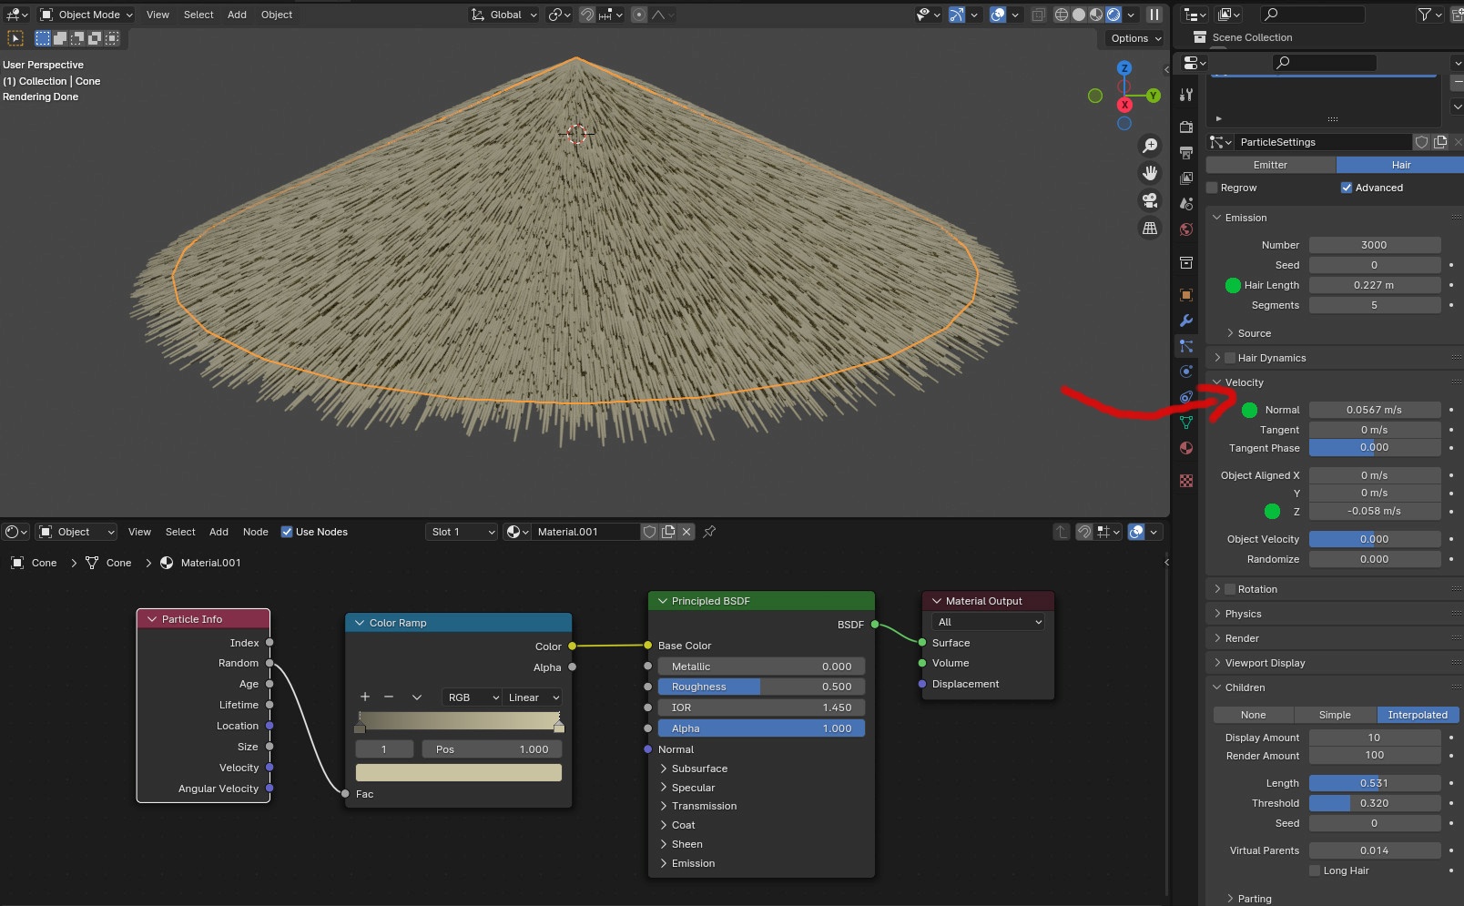This screenshot has height=906, width=1464.
Task: Select Simple children type button
Action: (1335, 715)
